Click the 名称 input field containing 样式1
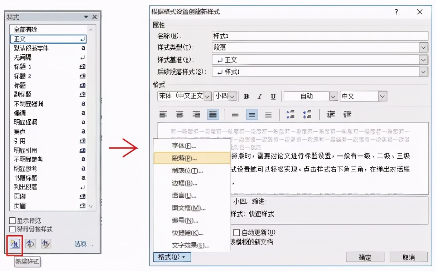 (x=320, y=36)
